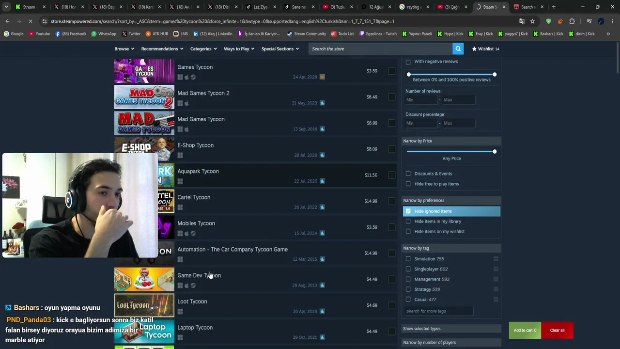Image resolution: width=620 pixels, height=349 pixels.
Task: Focus the Search the store field
Action: click(x=380, y=48)
